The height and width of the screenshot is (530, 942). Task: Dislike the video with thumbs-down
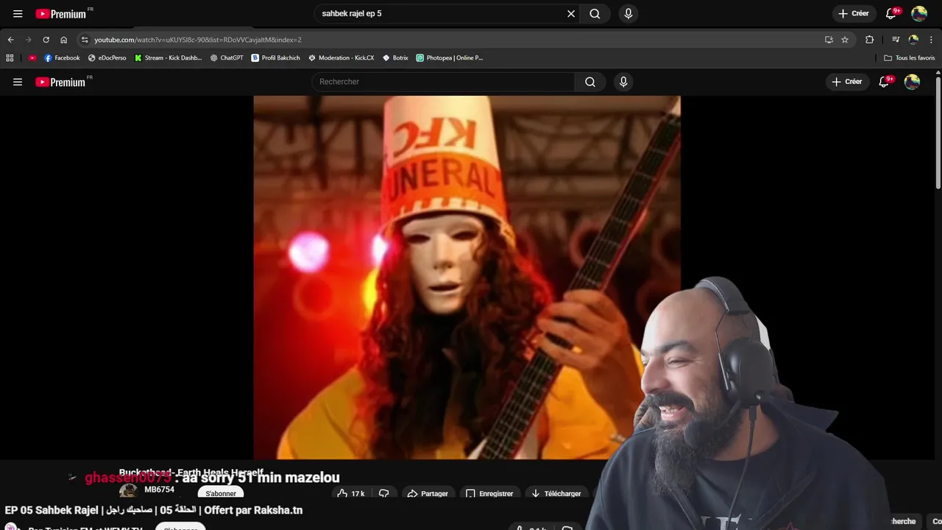[383, 493]
